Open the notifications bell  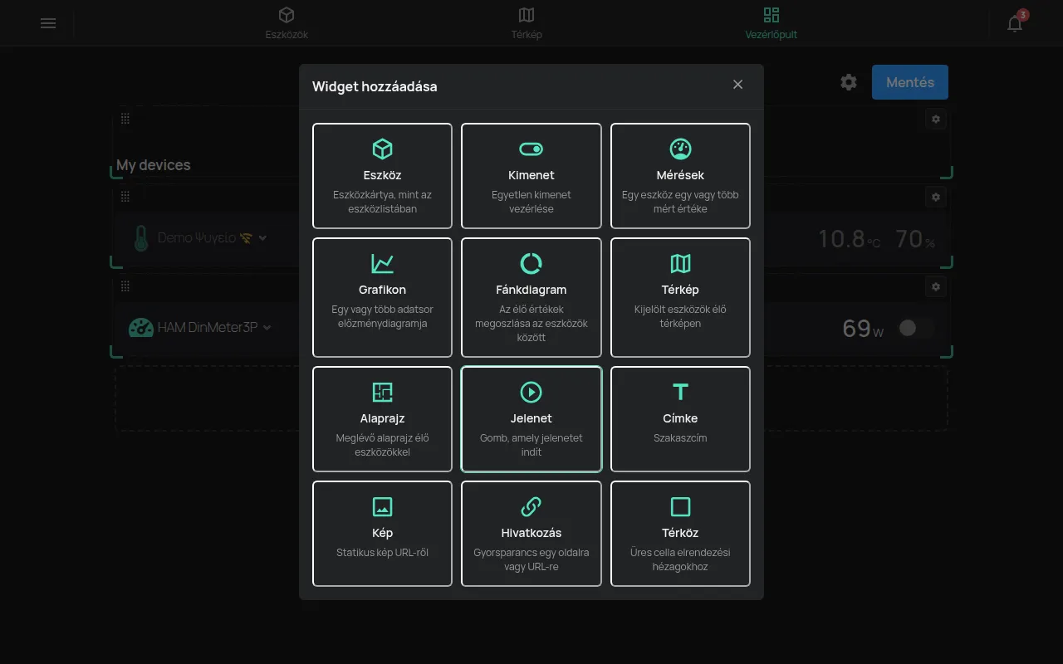(x=1015, y=23)
